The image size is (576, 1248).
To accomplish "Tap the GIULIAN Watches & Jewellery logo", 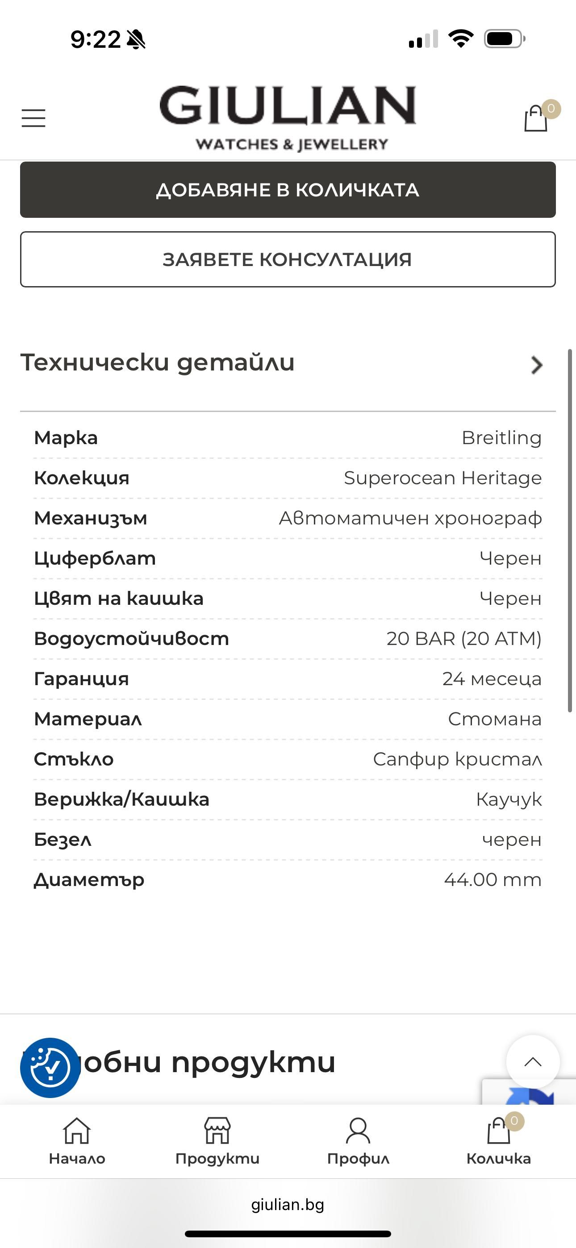I will click(x=288, y=118).
